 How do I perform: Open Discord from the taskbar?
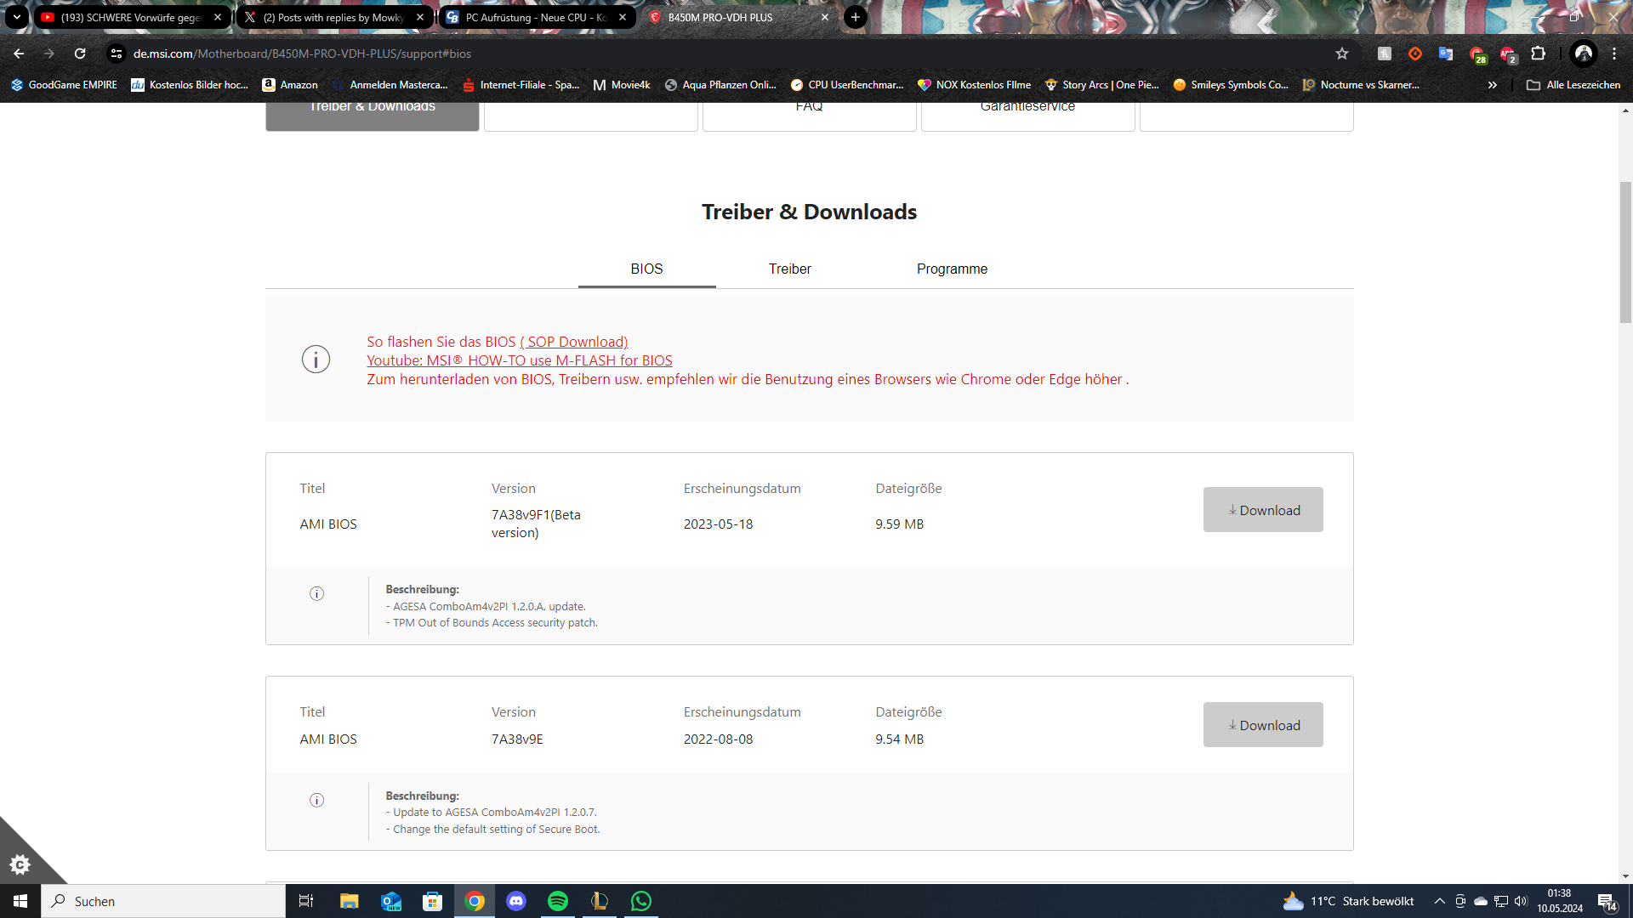pyautogui.click(x=516, y=901)
